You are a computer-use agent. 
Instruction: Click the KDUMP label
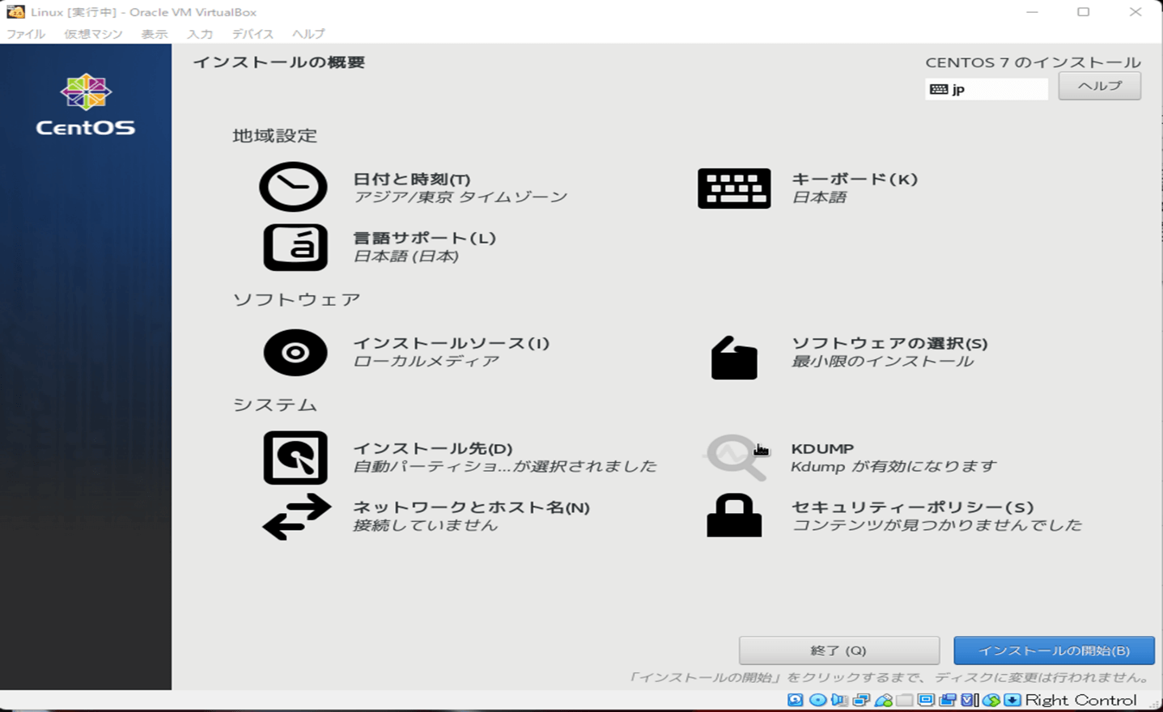tap(822, 448)
